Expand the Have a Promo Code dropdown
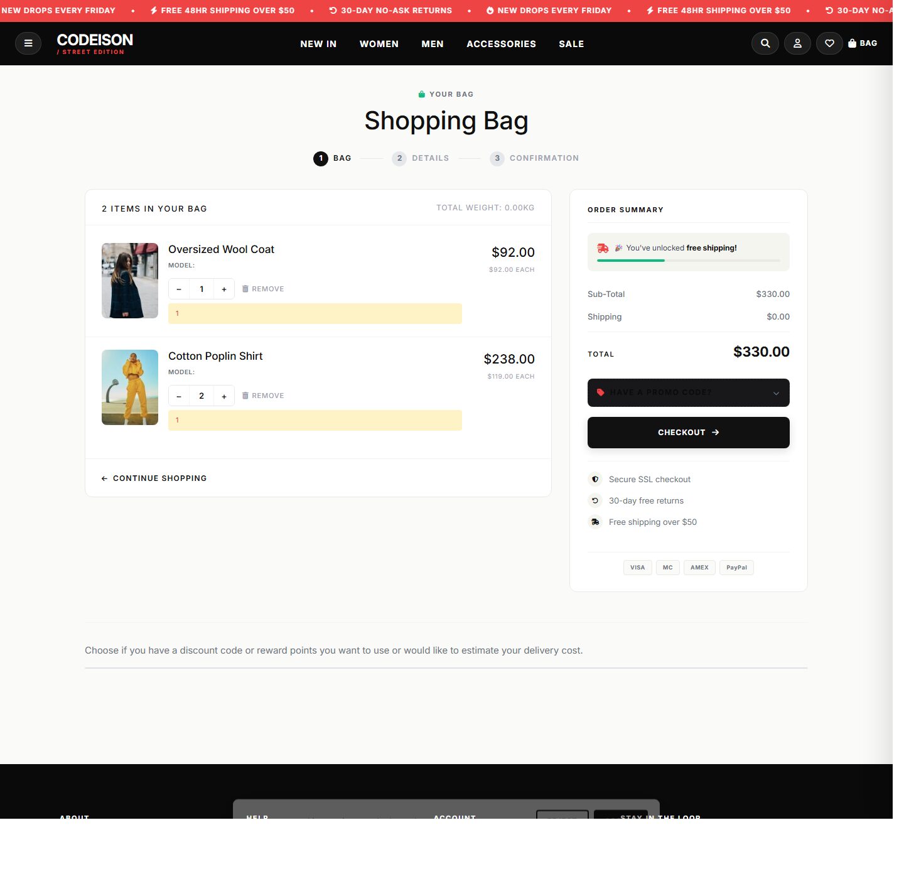The image size is (904, 879). pyautogui.click(x=688, y=392)
